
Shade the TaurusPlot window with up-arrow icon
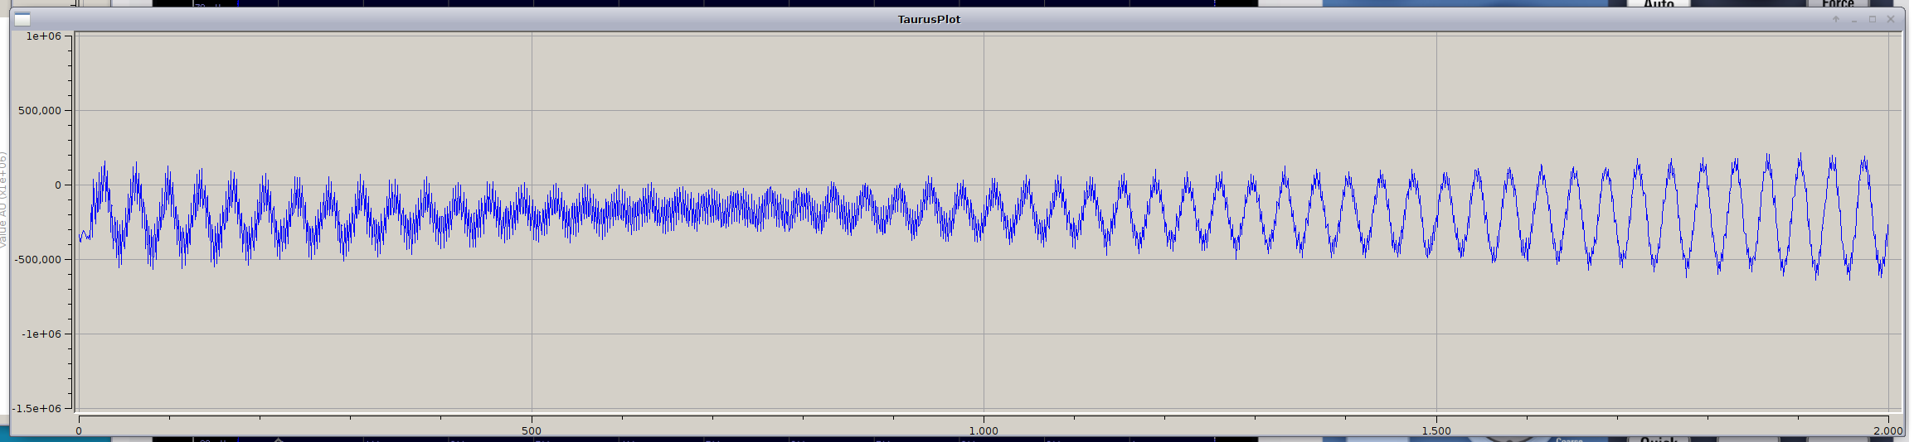point(1836,19)
